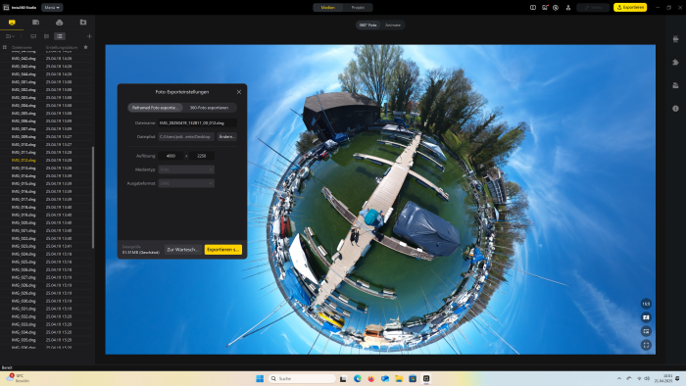The image size is (686, 386).
Task: Click the yellow Exportieren s... button in the dialog
Action: click(223, 250)
